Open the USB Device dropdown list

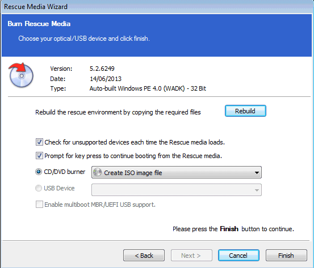point(177,190)
